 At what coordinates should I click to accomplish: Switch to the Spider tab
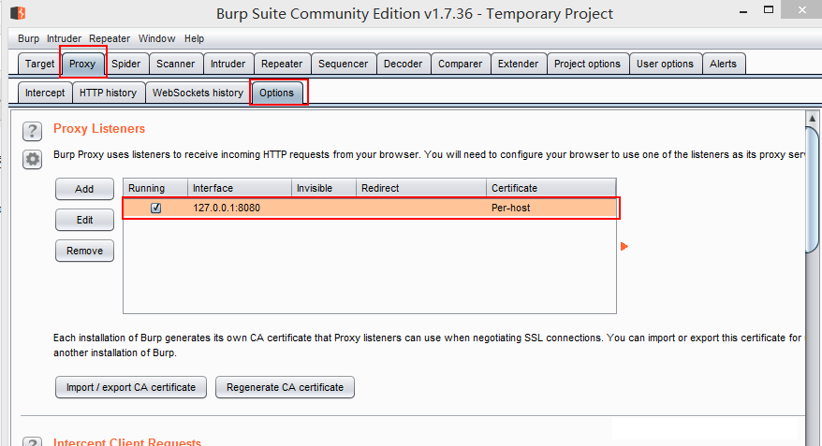(x=125, y=64)
